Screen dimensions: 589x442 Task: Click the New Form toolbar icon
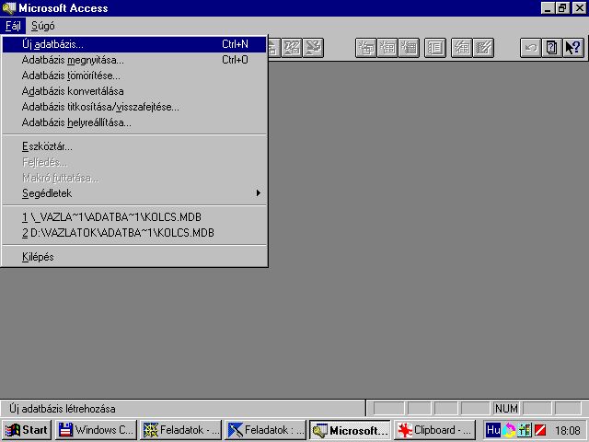pos(387,48)
